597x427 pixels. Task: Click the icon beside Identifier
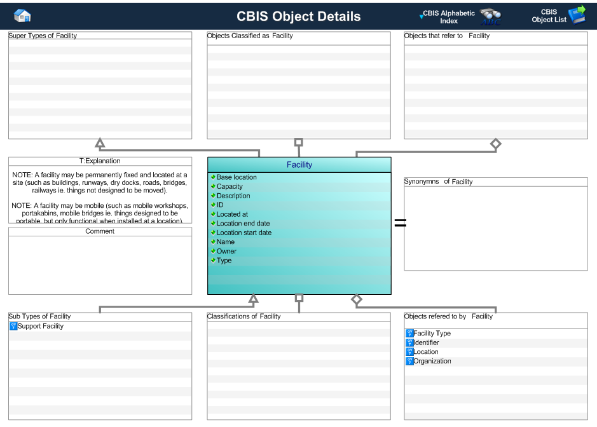[x=409, y=342]
